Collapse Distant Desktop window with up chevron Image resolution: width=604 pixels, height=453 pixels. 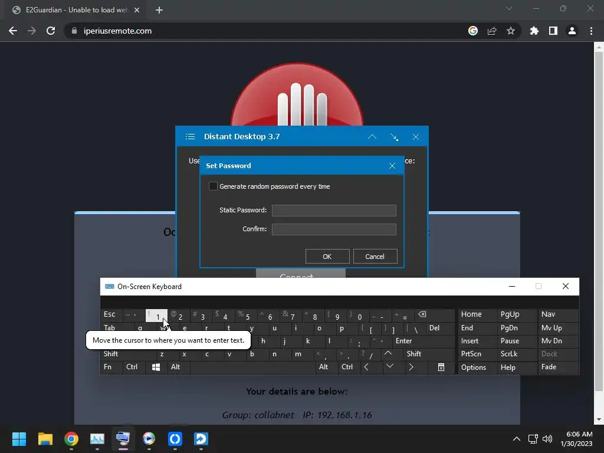click(372, 137)
